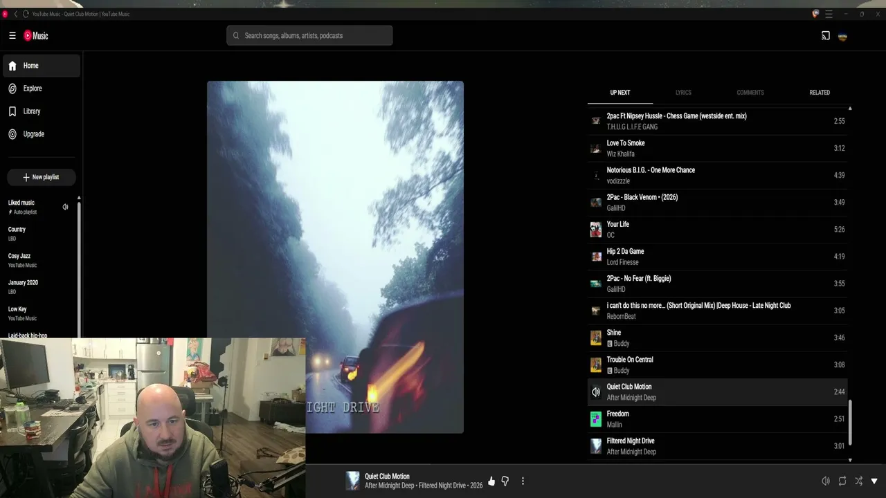Image resolution: width=886 pixels, height=498 pixels.
Task: Open the player three-dot more actions menu
Action: 523,481
